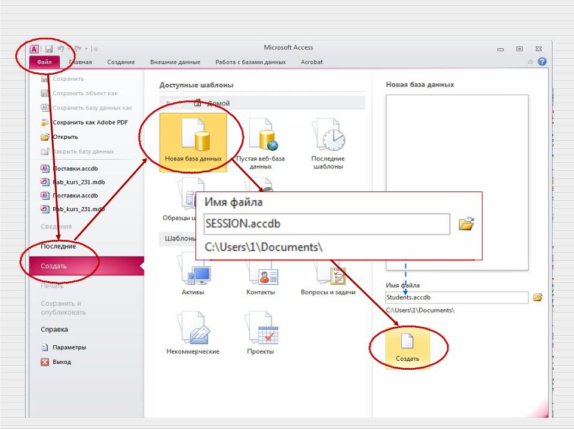Click the second Поставки.accdb recent file
This screenshot has height=429, width=574.
click(75, 196)
